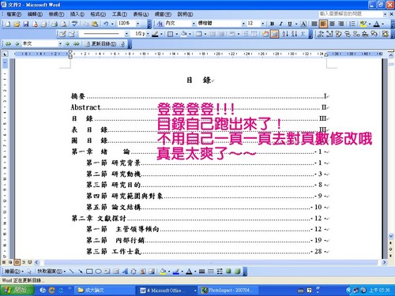Paste clipboard contents with the toolbar icon
Screen dimensions: 395x296
[95, 24]
